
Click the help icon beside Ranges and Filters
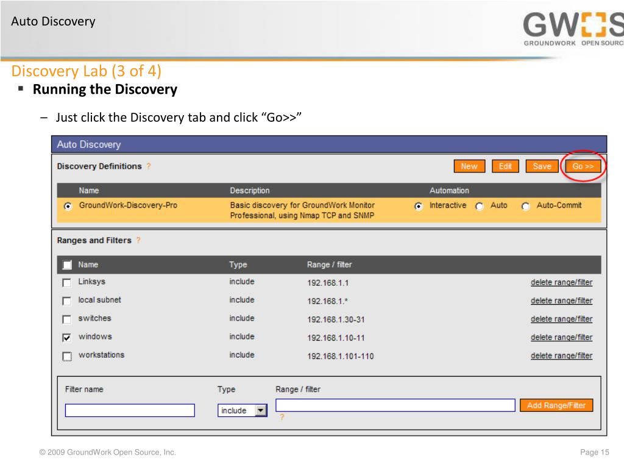click(x=139, y=241)
